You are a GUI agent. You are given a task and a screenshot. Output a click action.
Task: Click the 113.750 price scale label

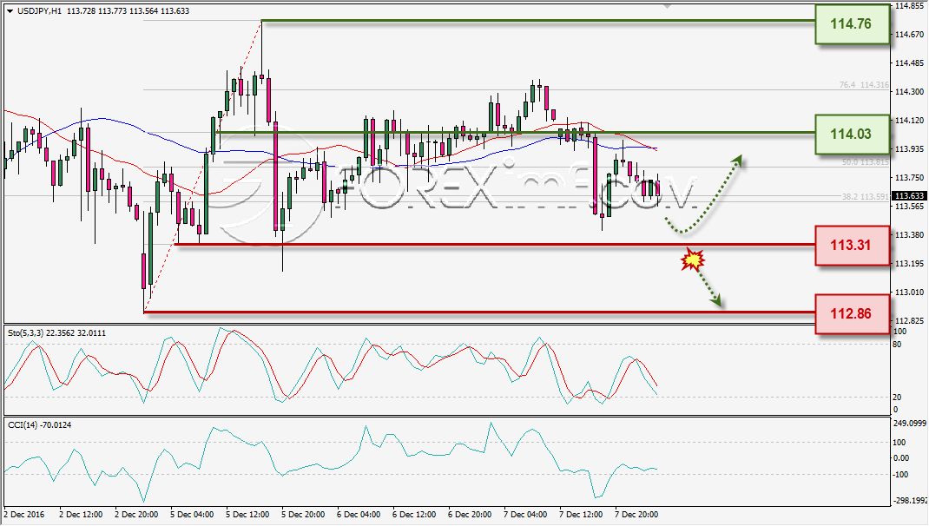(x=909, y=177)
